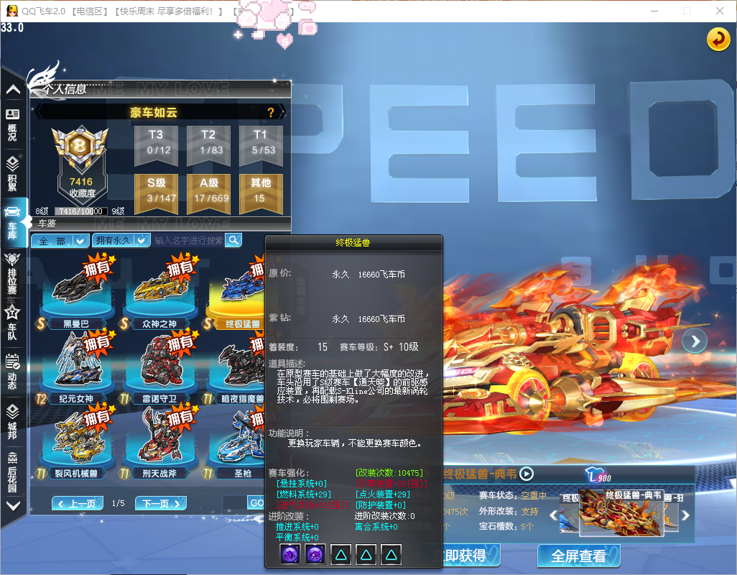Select the 纪元女神 car card
Image resolution: width=737 pixels, height=575 pixels.
pos(77,367)
